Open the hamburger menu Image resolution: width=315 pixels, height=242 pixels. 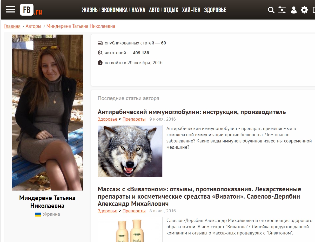pos(11,10)
